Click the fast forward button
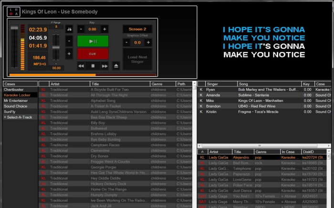This screenshot has height=208, width=334. 104,66
